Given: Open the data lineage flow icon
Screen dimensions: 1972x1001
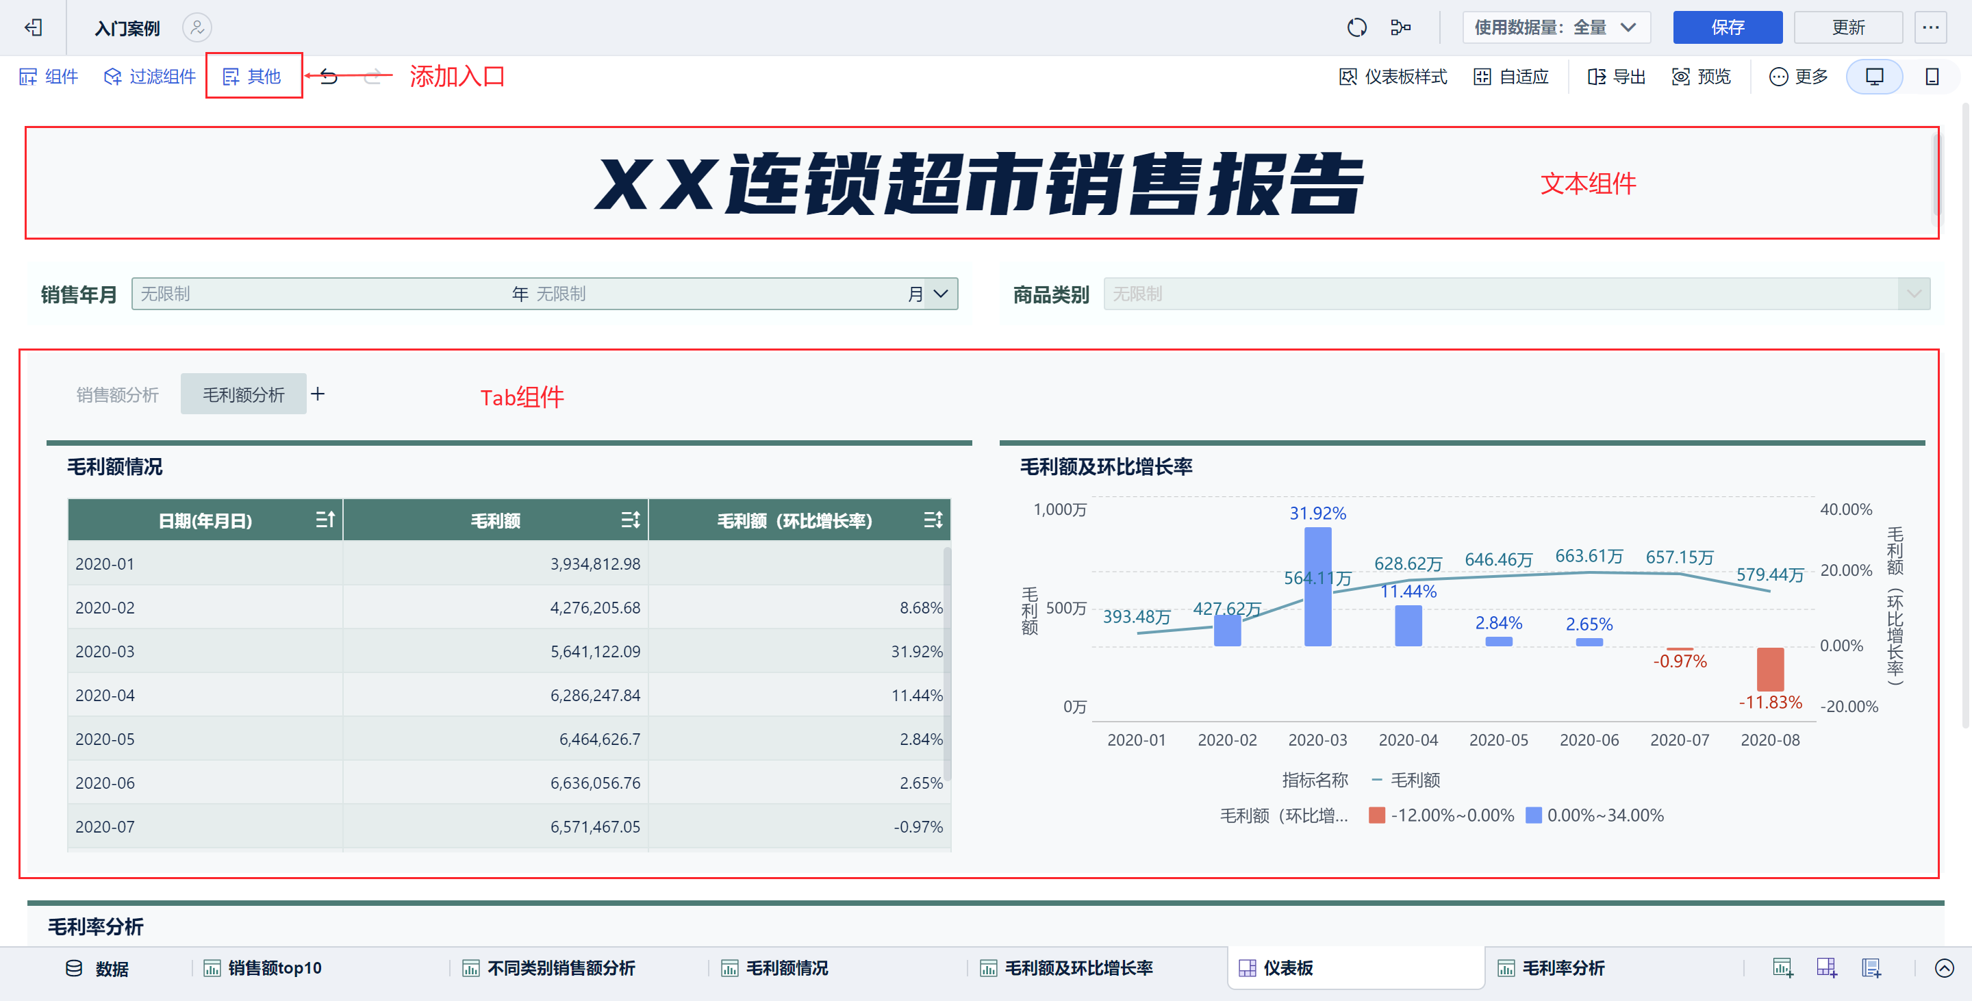Looking at the screenshot, I should (1400, 27).
